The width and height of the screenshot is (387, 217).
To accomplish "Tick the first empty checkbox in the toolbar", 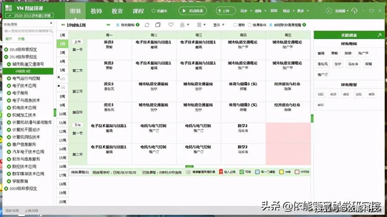I will (x=235, y=25).
